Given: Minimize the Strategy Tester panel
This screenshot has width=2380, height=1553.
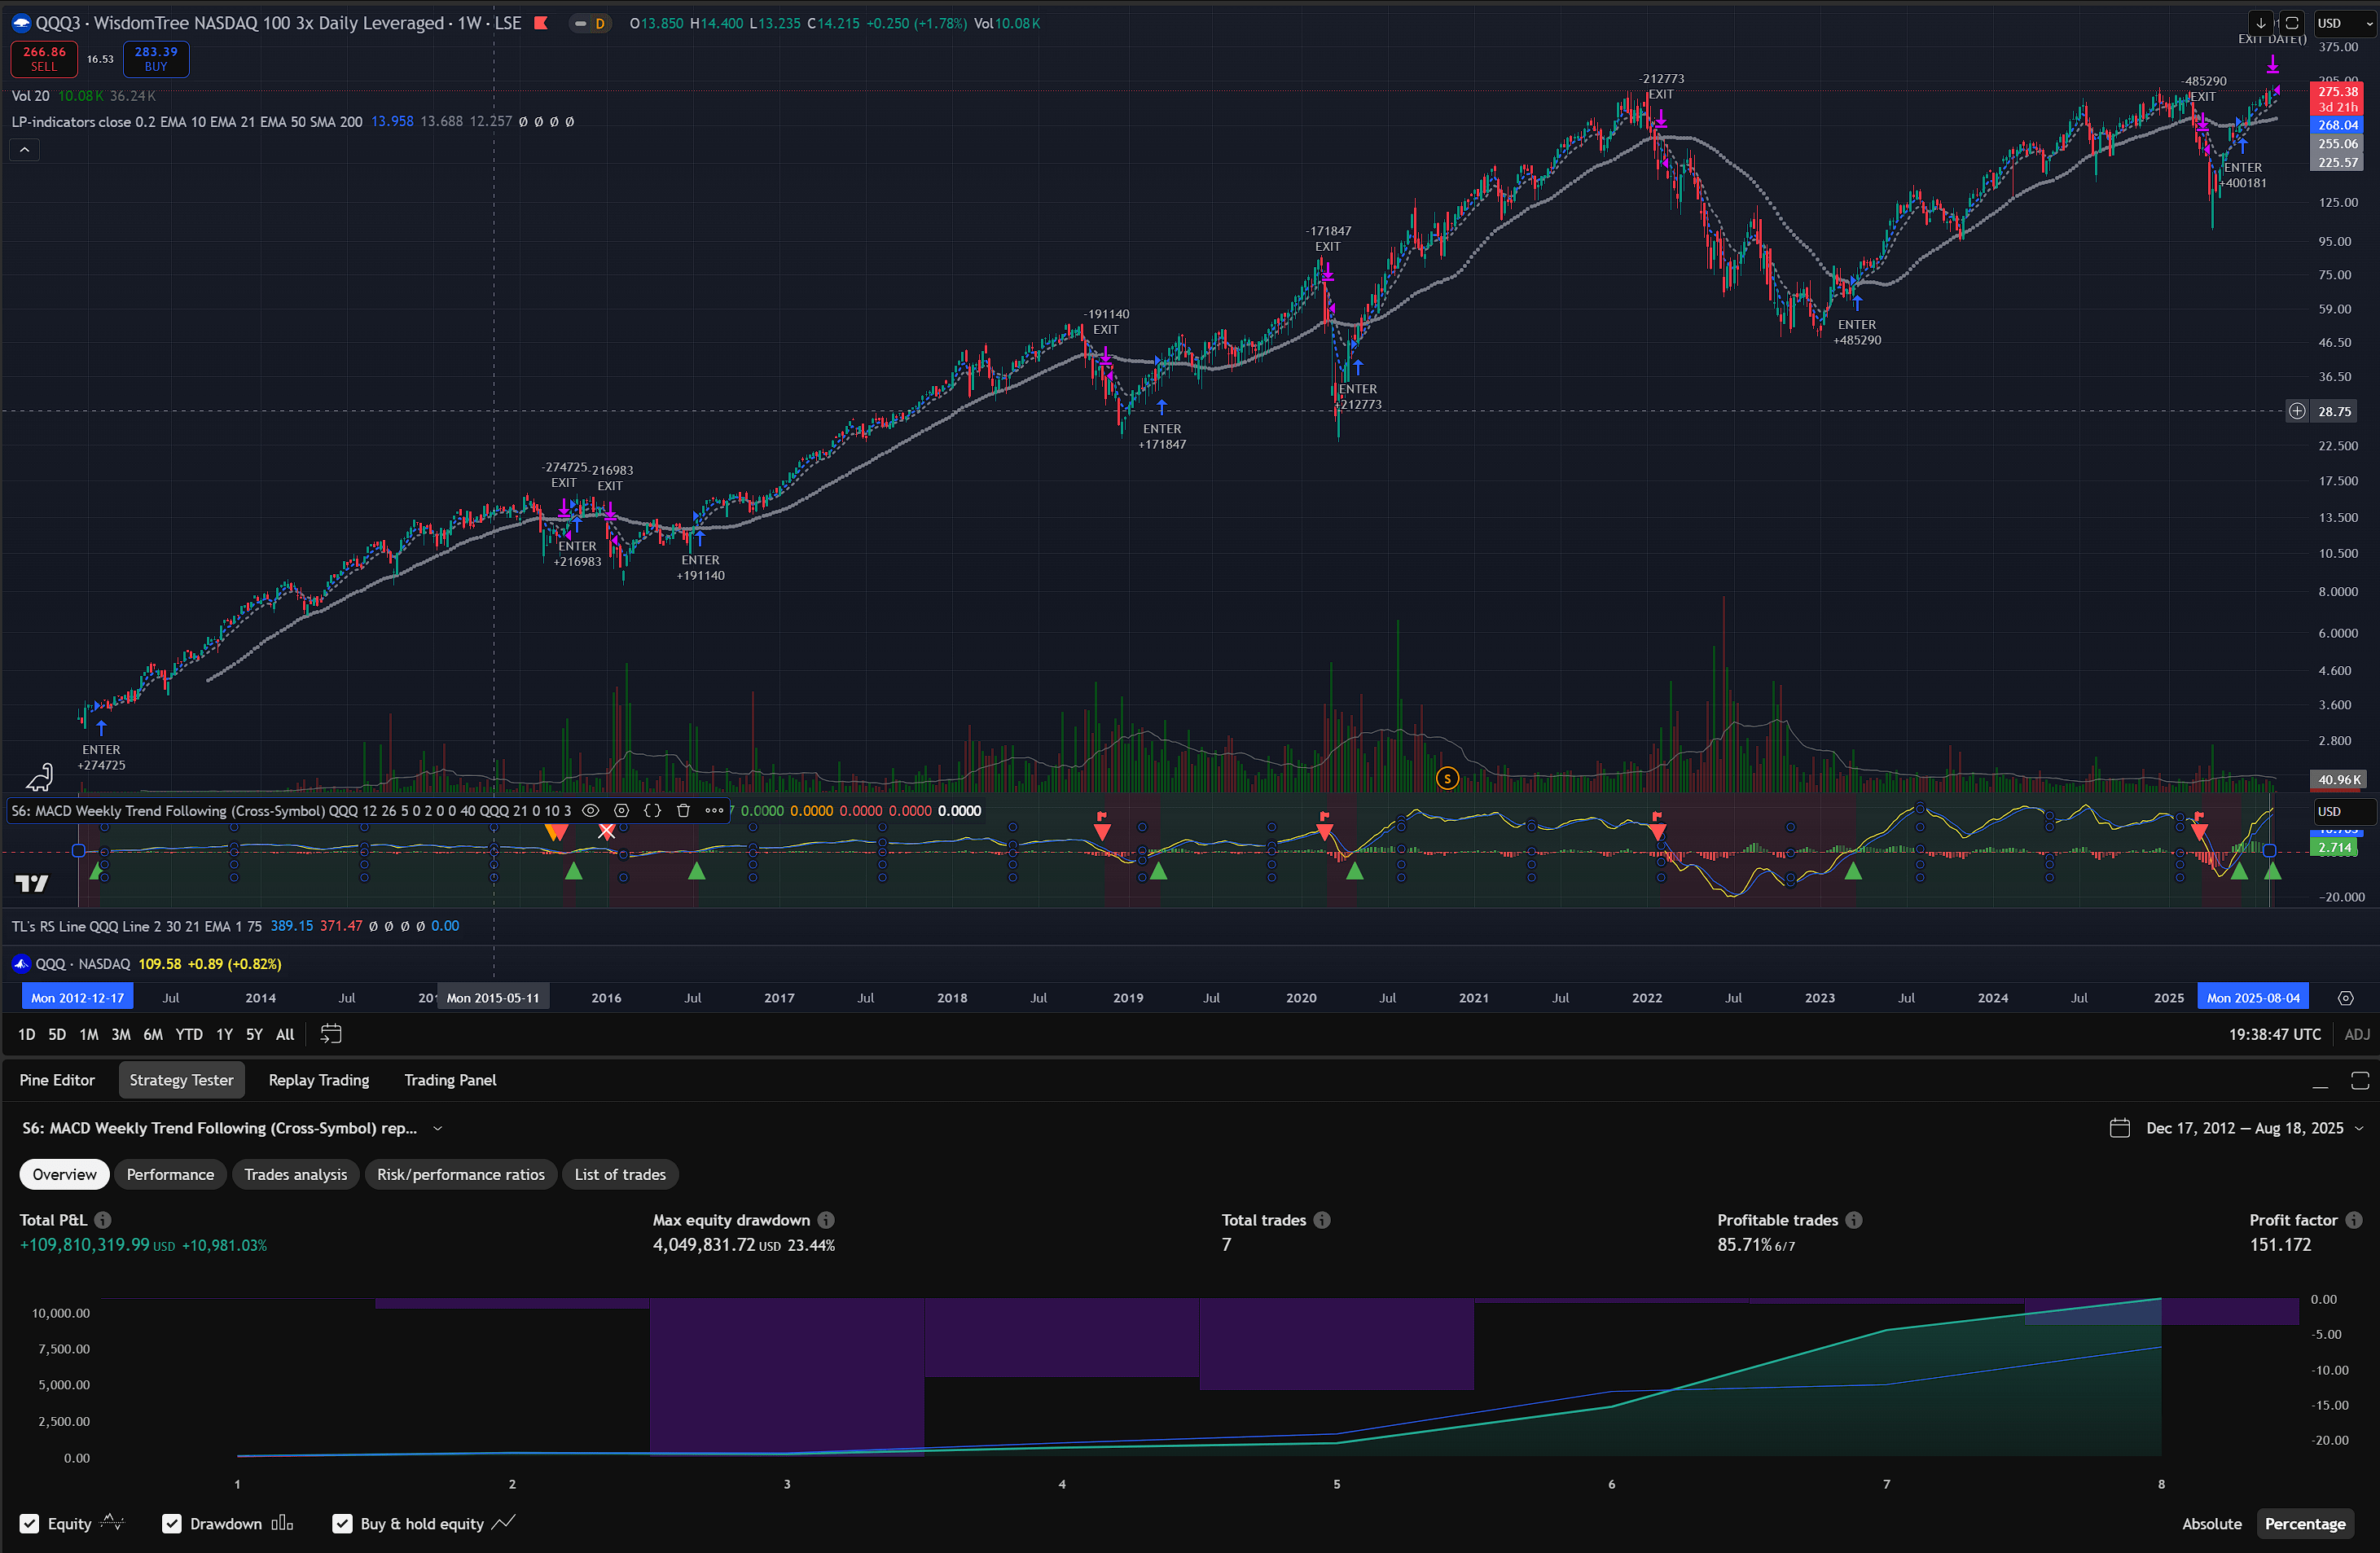Looking at the screenshot, I should [x=2321, y=1082].
